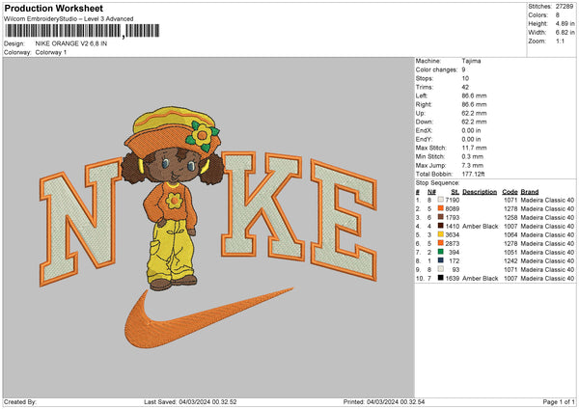Click the 'N#' column header
Viewport: 579px width, 409px height.
(x=431, y=192)
